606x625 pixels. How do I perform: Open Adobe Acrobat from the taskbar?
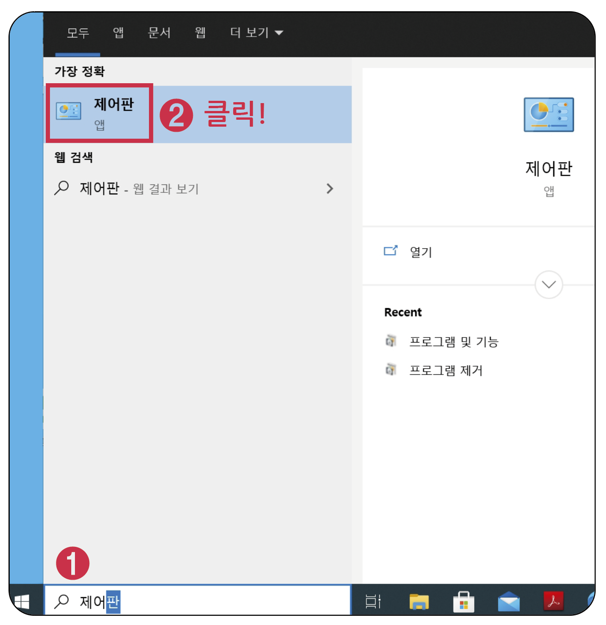coord(554,601)
